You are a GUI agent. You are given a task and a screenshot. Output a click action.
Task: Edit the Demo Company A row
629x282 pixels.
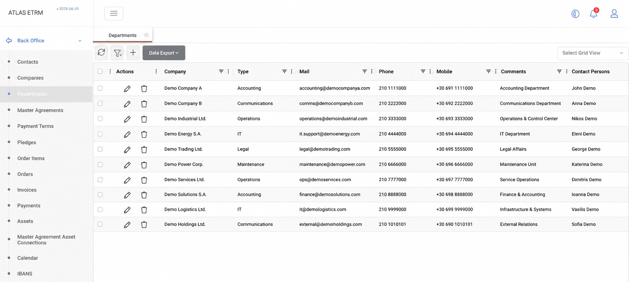coord(127,89)
